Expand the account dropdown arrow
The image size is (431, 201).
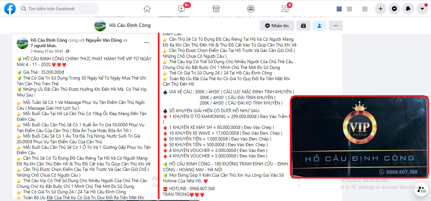pyautogui.click(x=422, y=9)
